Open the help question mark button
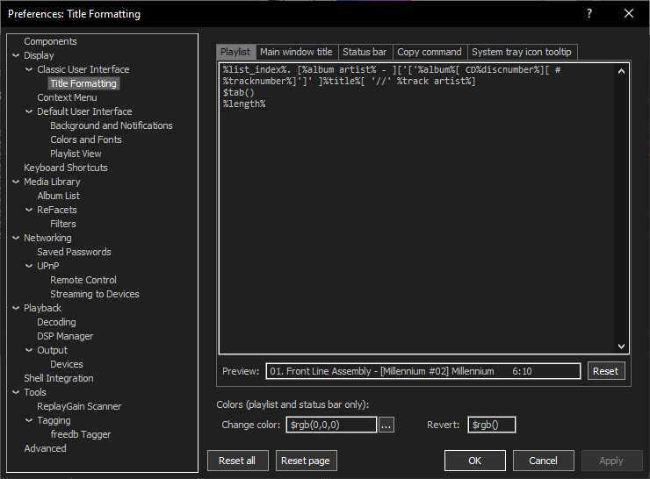 [x=589, y=13]
